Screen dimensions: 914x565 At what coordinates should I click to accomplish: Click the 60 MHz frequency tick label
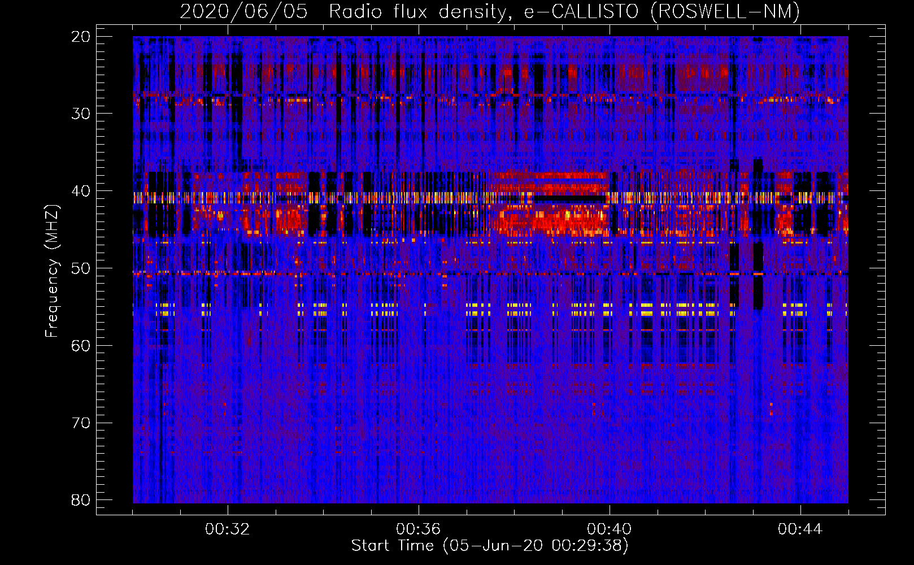pyautogui.click(x=81, y=346)
